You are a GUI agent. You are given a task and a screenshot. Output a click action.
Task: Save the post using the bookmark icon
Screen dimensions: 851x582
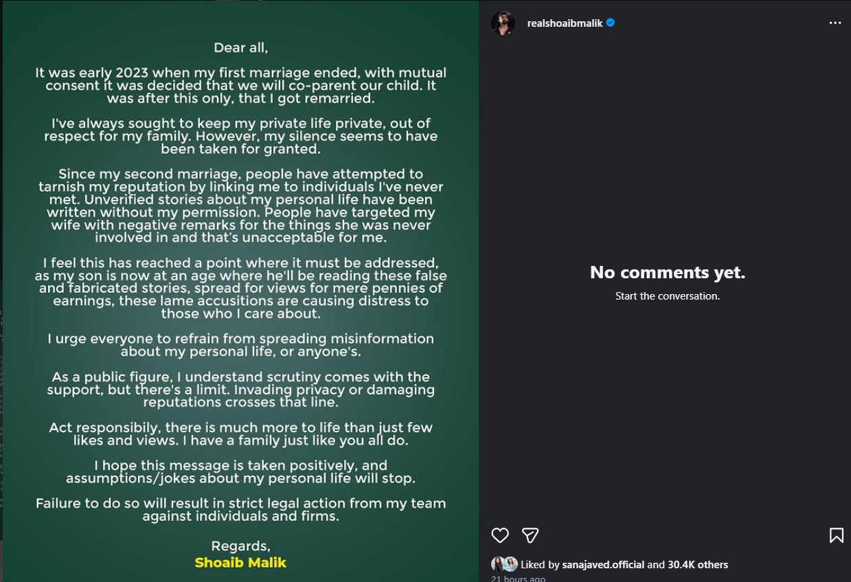point(836,535)
